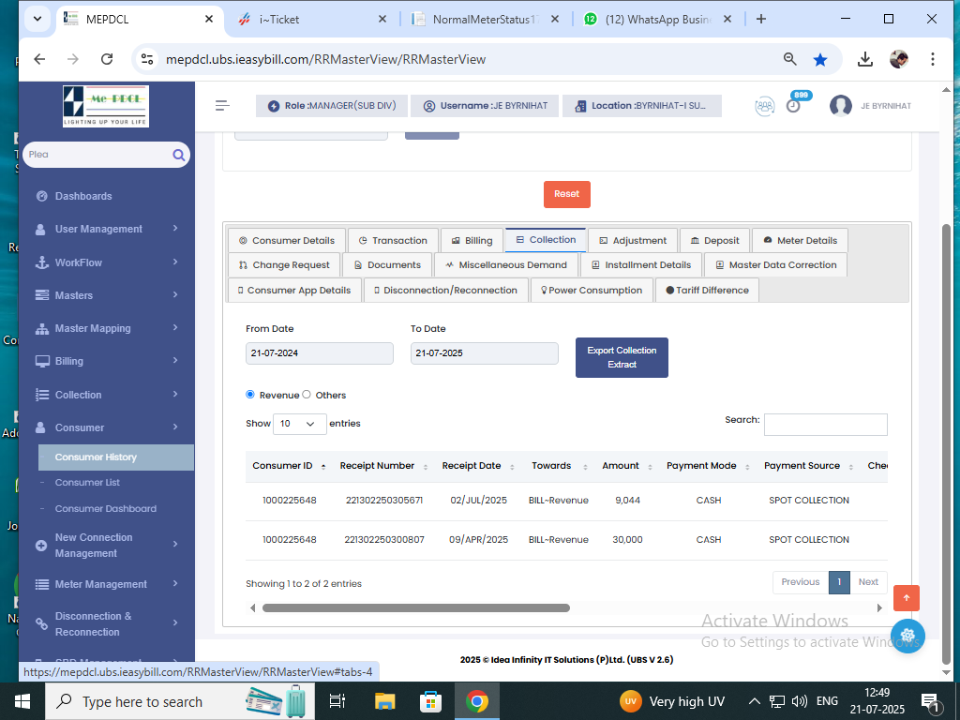Open File Explorer from taskbar
960x720 pixels.
point(385,701)
